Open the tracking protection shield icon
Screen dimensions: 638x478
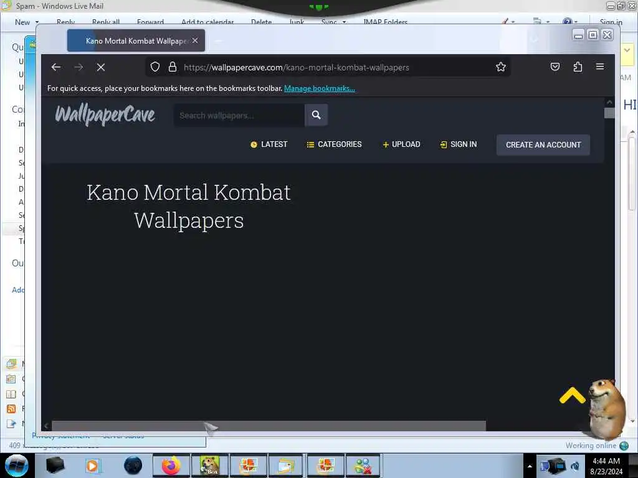(155, 67)
